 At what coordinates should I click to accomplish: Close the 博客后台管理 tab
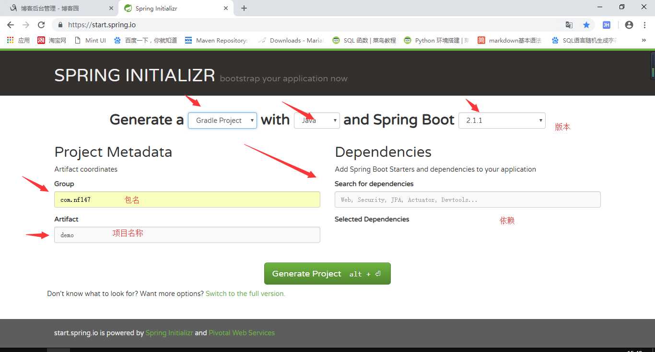[111, 8]
